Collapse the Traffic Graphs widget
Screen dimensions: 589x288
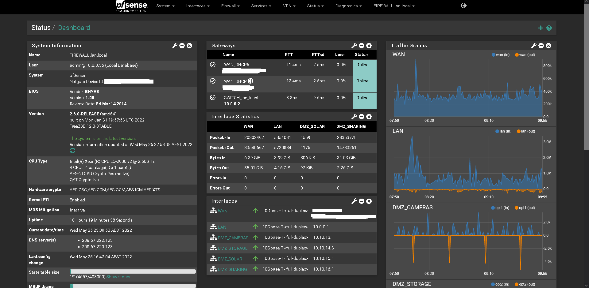[541, 46]
